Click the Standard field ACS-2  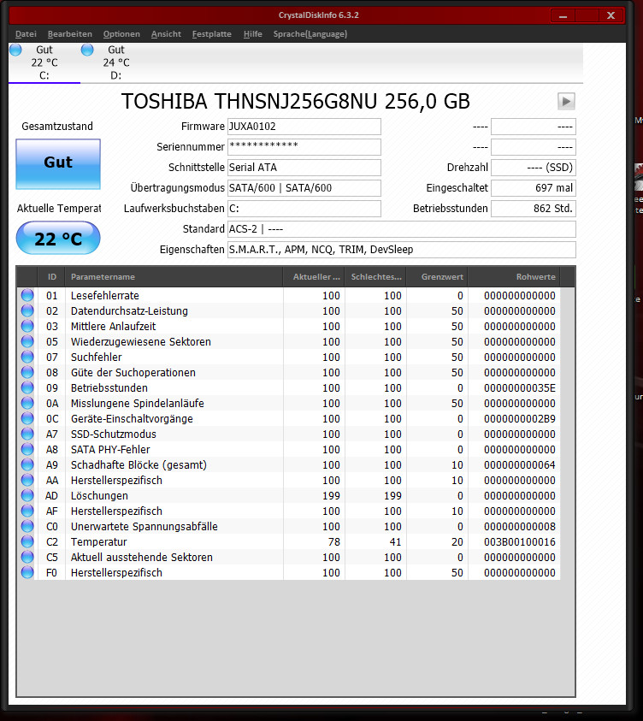402,229
